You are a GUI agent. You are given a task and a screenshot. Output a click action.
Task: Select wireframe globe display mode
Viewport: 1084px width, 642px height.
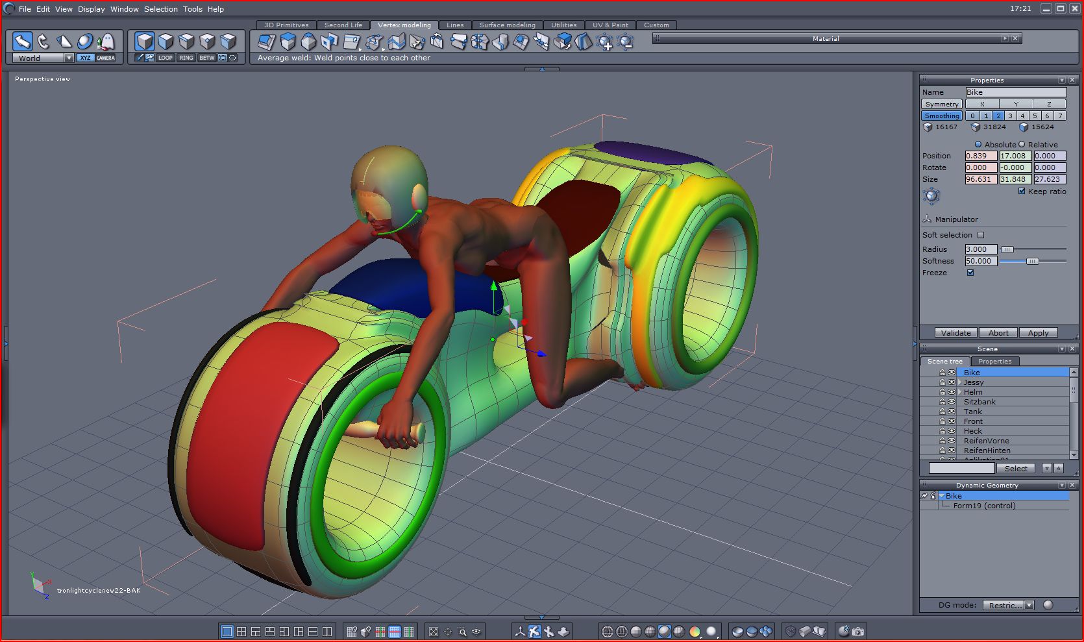click(608, 631)
